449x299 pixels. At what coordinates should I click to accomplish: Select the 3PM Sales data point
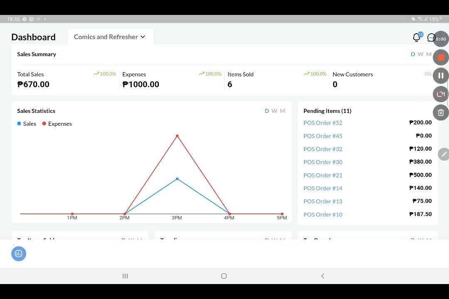(x=177, y=179)
